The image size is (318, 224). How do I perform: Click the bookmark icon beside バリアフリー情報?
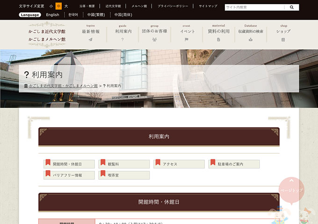(x=48, y=174)
